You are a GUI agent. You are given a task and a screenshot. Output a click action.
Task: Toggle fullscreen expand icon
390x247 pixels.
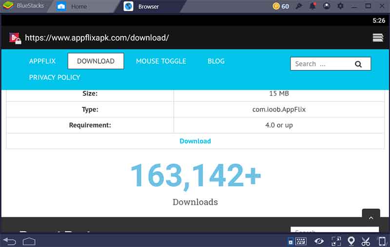pyautogui.click(x=336, y=241)
